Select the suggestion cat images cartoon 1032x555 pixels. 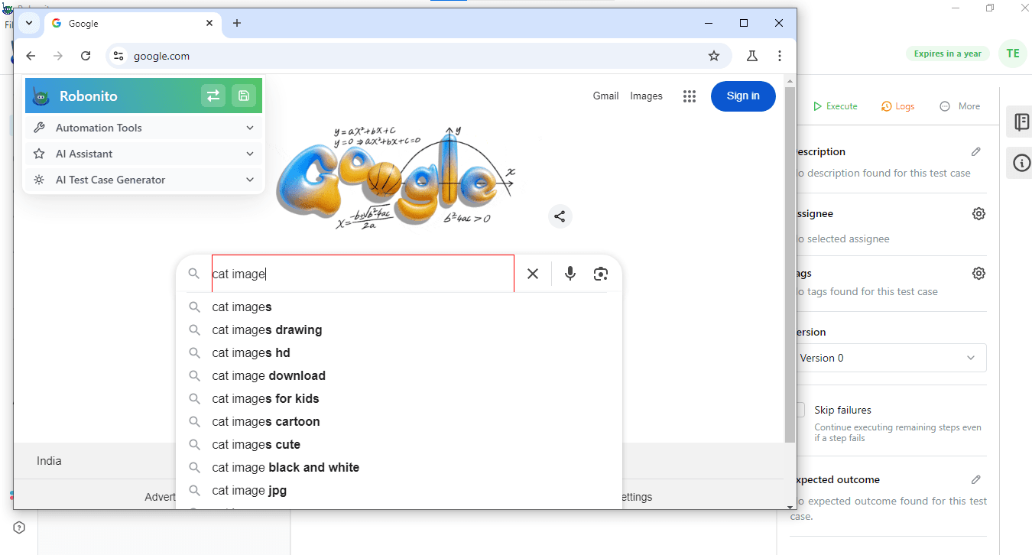[399, 422]
